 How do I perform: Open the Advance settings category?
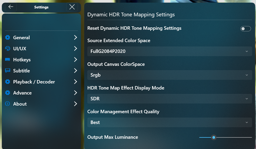click(41, 93)
